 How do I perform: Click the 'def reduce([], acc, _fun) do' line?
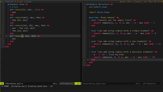(x=26, y=9)
